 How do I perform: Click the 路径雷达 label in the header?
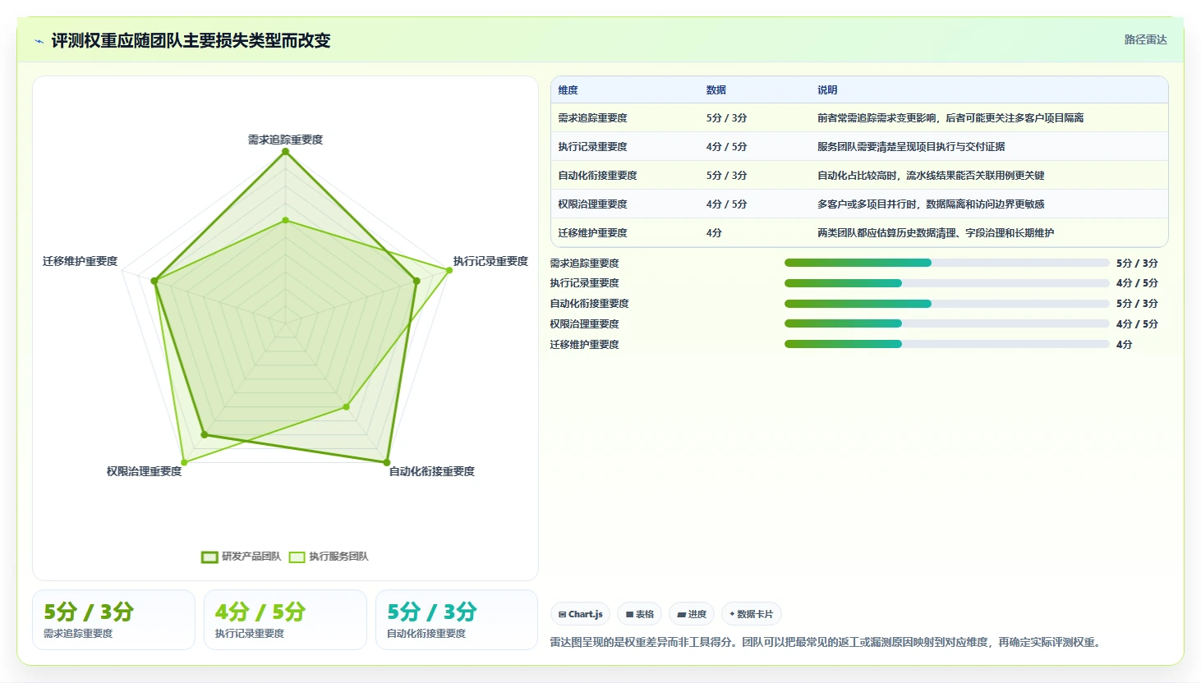(x=1145, y=39)
